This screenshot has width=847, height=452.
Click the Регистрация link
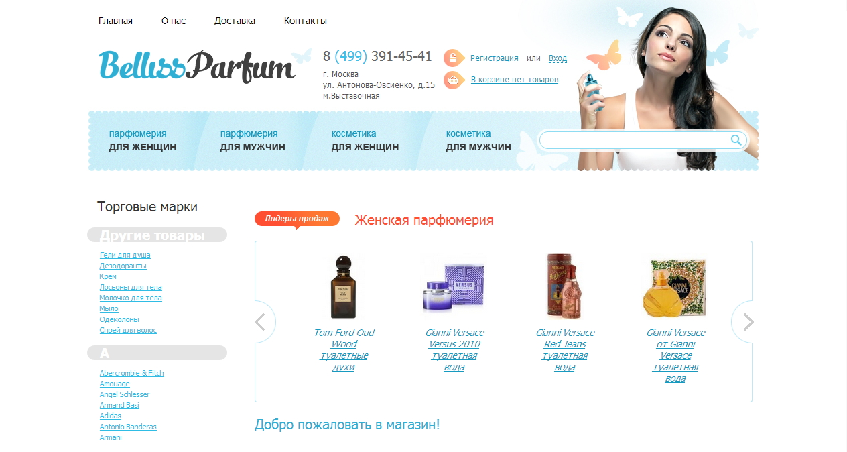pos(495,58)
